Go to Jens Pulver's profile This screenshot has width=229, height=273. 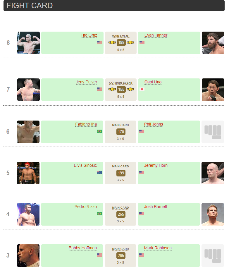pyautogui.click(x=86, y=82)
